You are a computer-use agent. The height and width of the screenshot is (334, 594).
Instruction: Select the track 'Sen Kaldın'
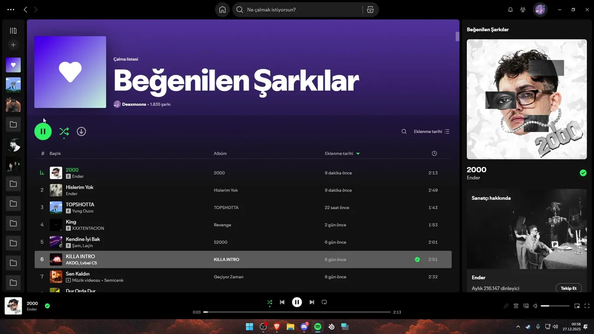(243, 277)
